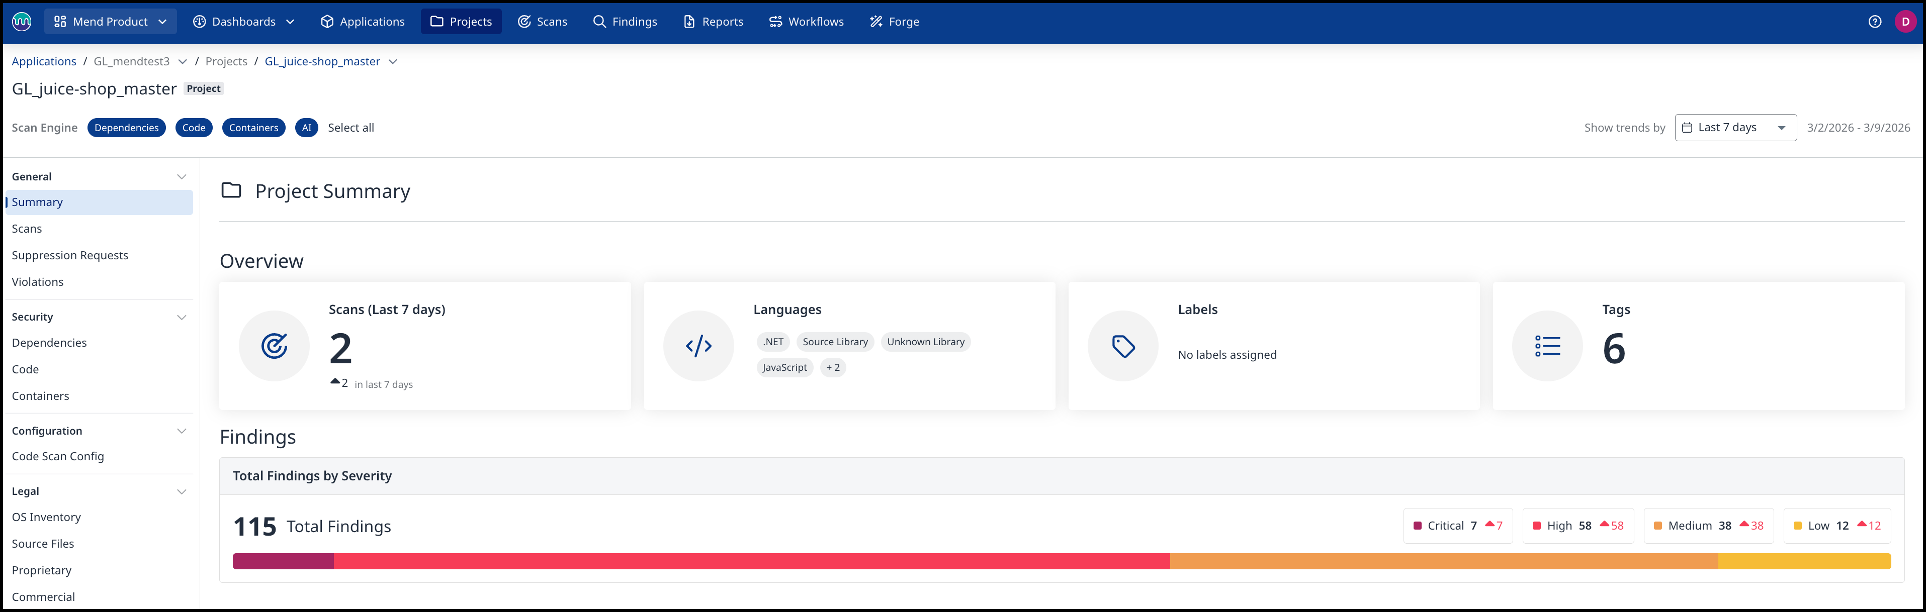Toggle the Code scan engine filter
Screen dimensions: 1926x612
[194, 128]
